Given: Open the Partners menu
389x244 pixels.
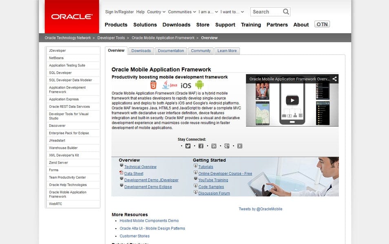Looking at the screenshot, I should point(277,25).
